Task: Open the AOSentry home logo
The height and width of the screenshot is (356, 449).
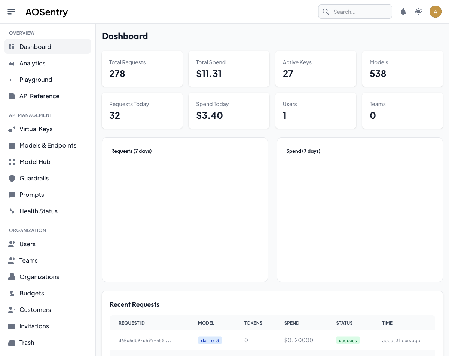Action: pos(46,12)
